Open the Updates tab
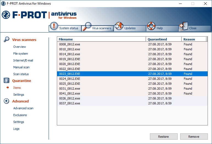This screenshot has width=212, height=144. 130,28
